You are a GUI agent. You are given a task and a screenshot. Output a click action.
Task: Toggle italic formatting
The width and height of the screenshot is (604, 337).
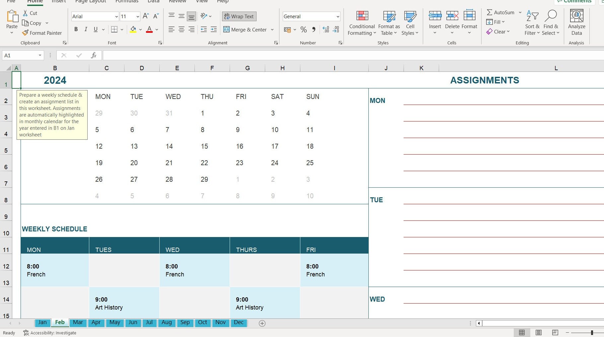coord(86,29)
